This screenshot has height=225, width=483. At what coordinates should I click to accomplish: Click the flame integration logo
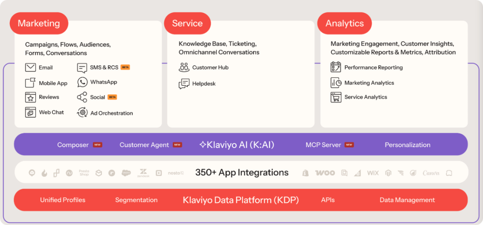pos(44,173)
